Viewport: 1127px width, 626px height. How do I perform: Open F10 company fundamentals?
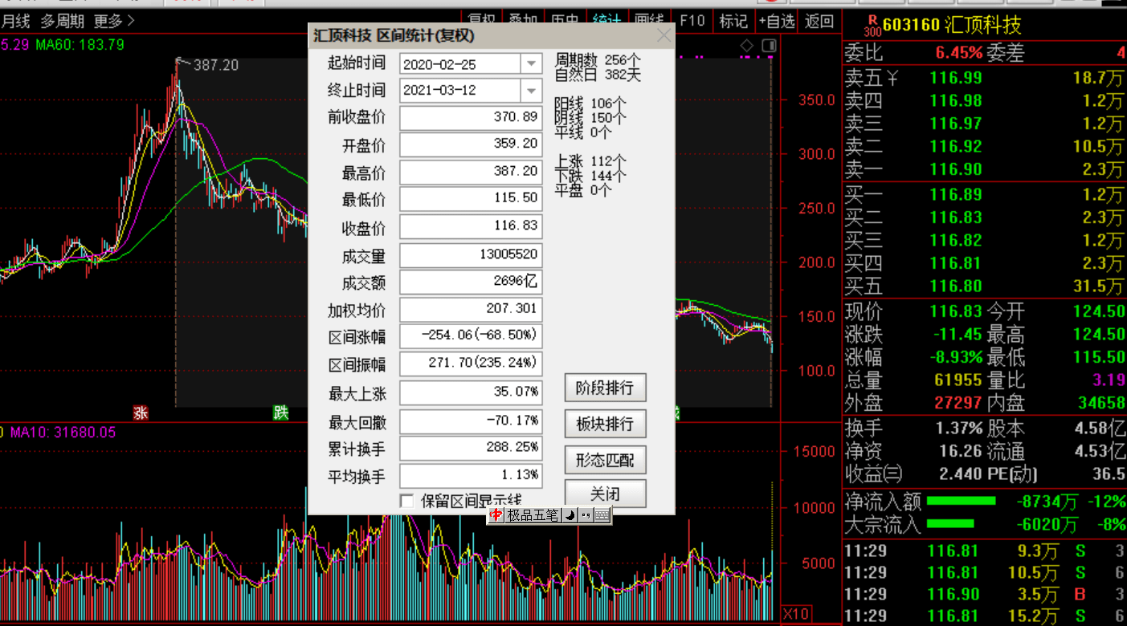pyautogui.click(x=692, y=21)
